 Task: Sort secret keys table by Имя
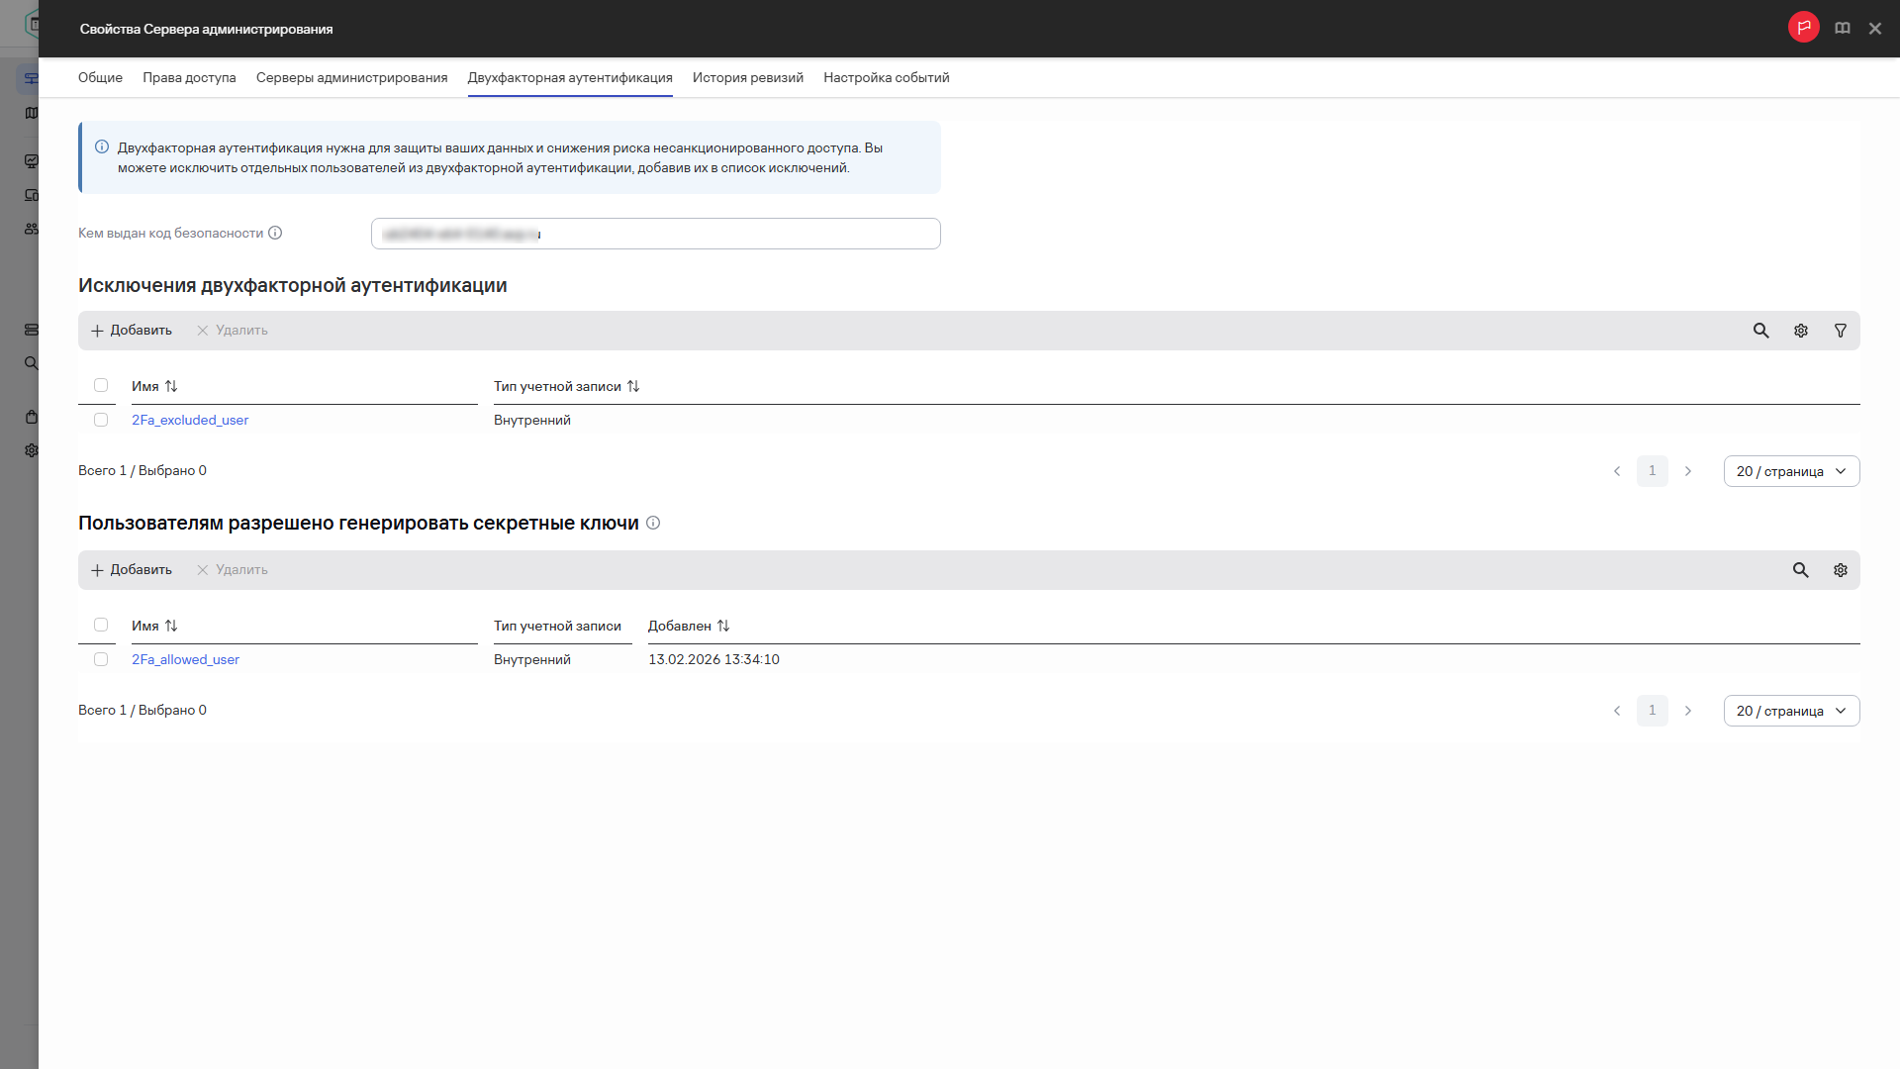pos(171,626)
